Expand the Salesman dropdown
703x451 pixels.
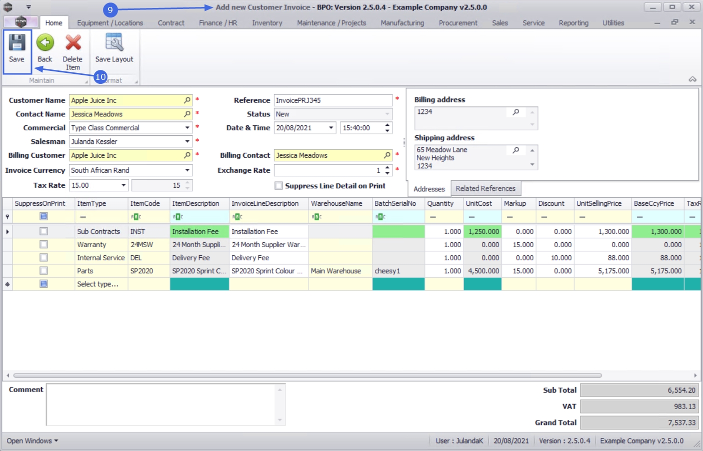[x=187, y=142]
